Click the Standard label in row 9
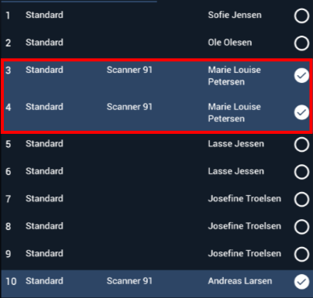Screen dimensions: 313x298 click(x=44, y=253)
